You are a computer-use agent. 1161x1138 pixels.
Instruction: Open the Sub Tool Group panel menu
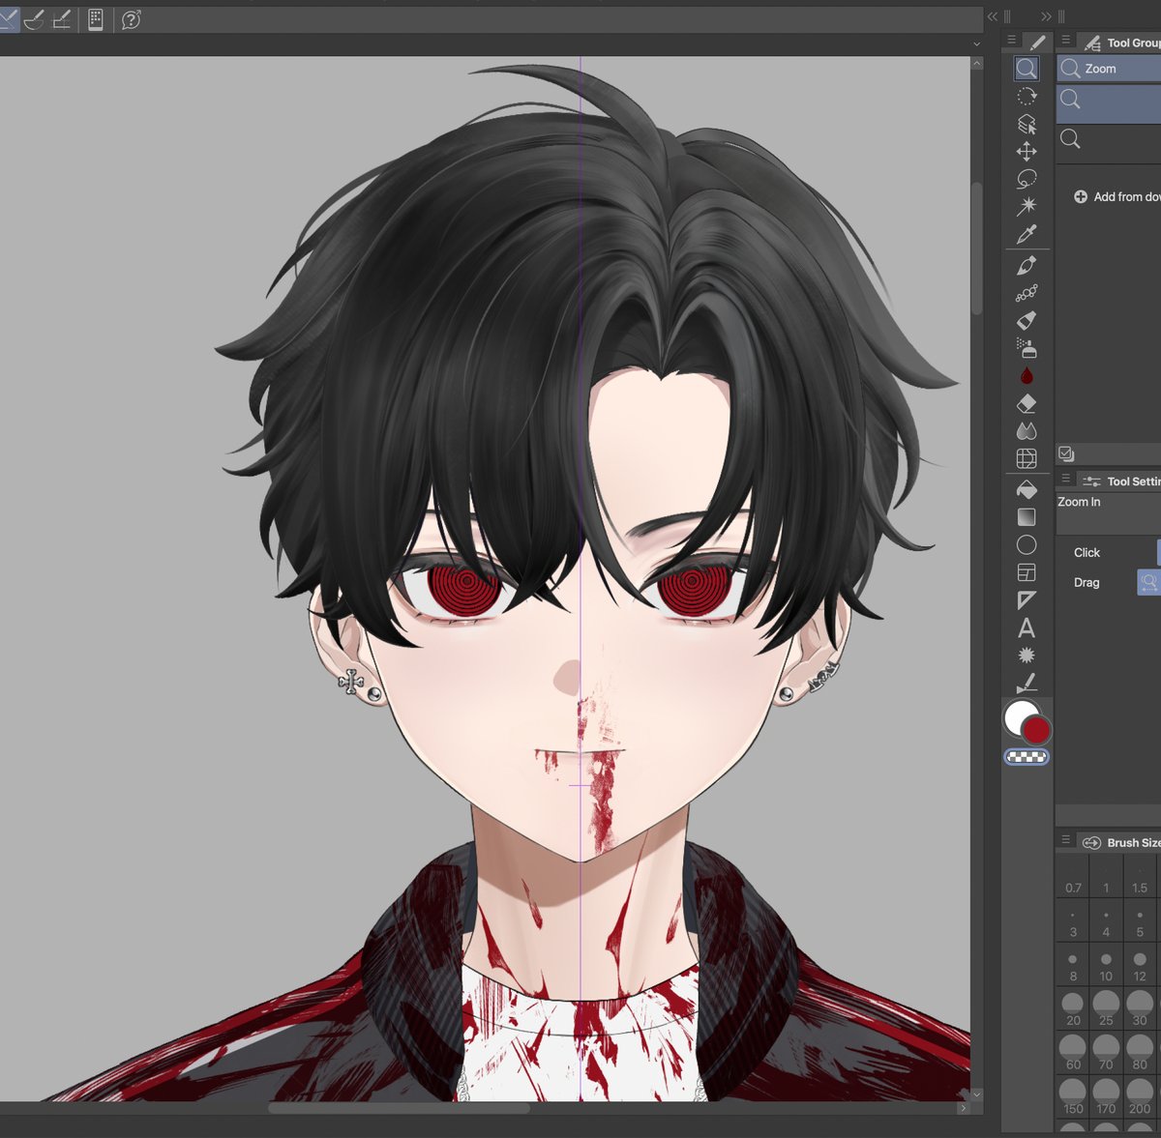coord(1065,41)
